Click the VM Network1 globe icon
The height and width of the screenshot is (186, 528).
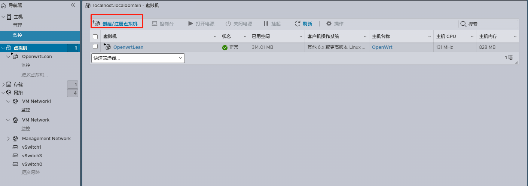tap(15, 101)
